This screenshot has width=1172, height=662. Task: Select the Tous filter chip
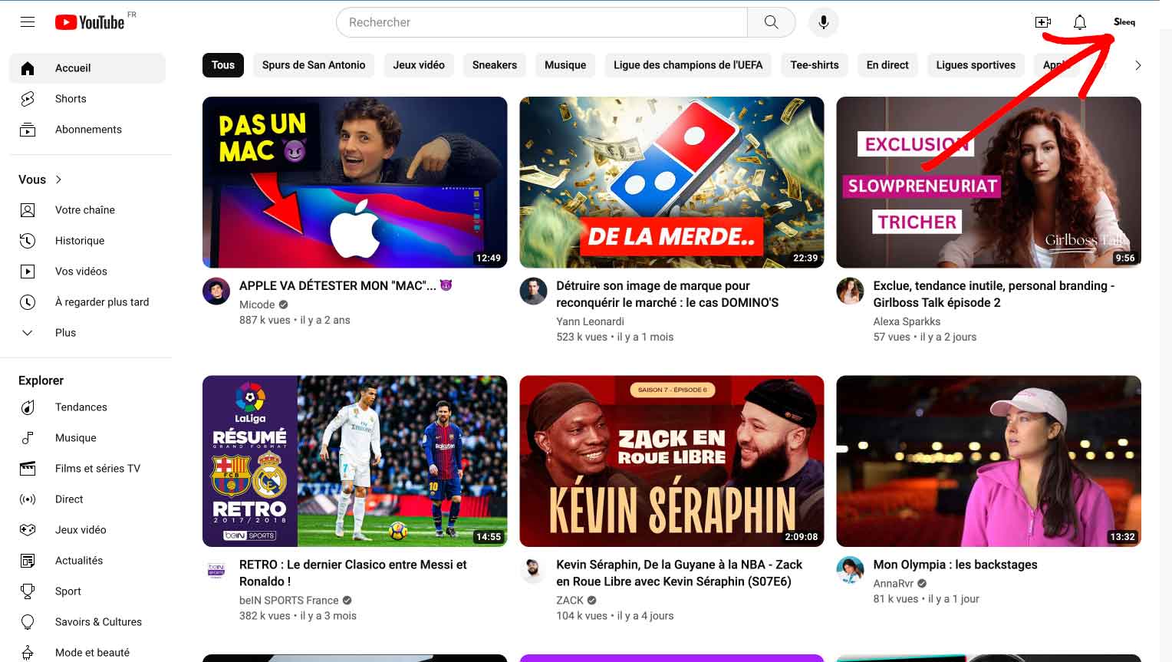(223, 65)
